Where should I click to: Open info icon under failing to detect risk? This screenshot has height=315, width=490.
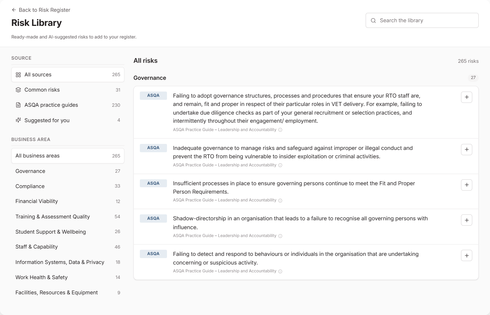pos(280,271)
